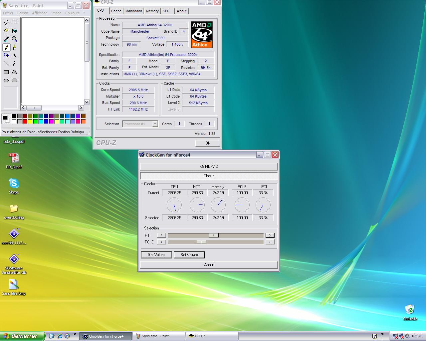Select the Pick Color eyedropper tool

pyautogui.click(x=6, y=39)
